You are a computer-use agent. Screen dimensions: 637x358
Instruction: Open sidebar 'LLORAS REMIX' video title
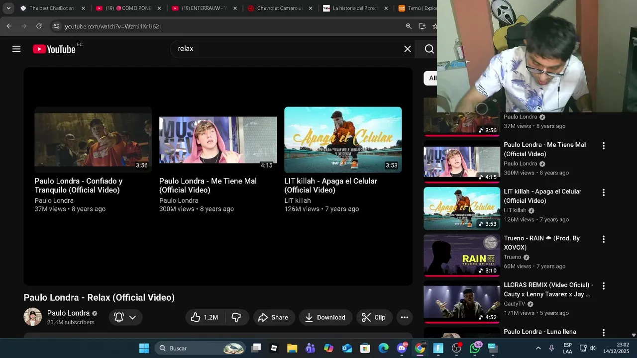pyautogui.click(x=548, y=289)
